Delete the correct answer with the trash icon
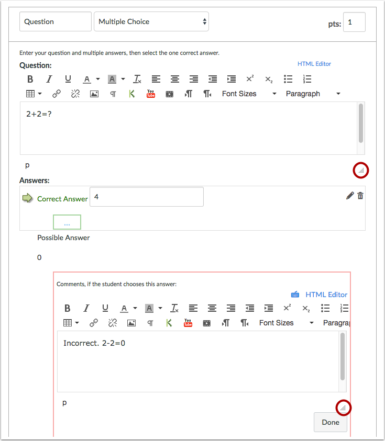The height and width of the screenshot is (441, 385). pos(360,196)
